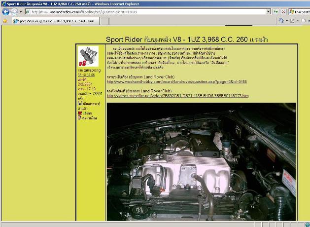
Task: Click the red telephone icon in the author panel
Action: [80, 113]
